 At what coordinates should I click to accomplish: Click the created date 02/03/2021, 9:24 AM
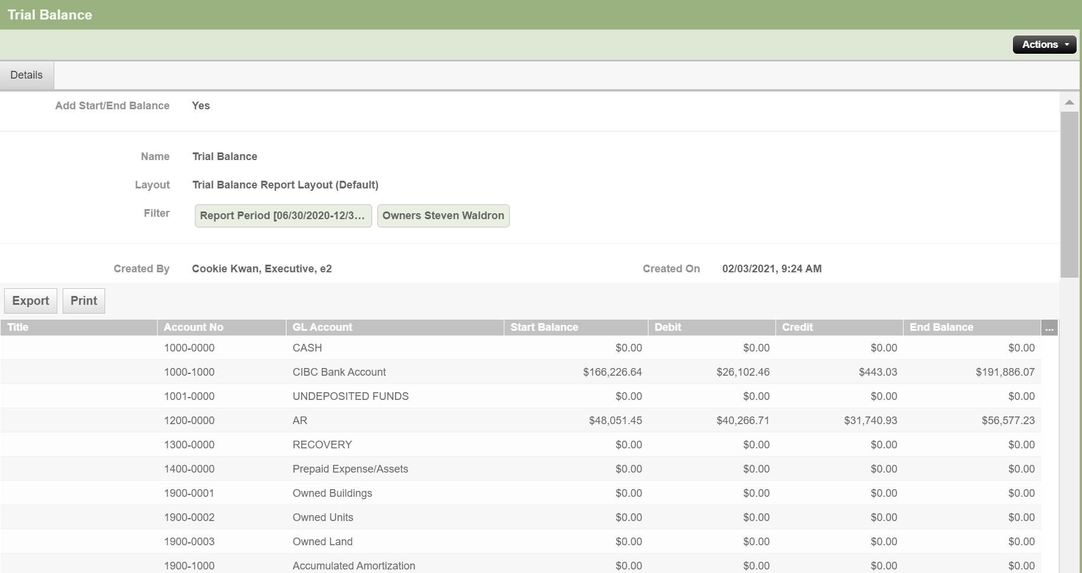(x=772, y=269)
